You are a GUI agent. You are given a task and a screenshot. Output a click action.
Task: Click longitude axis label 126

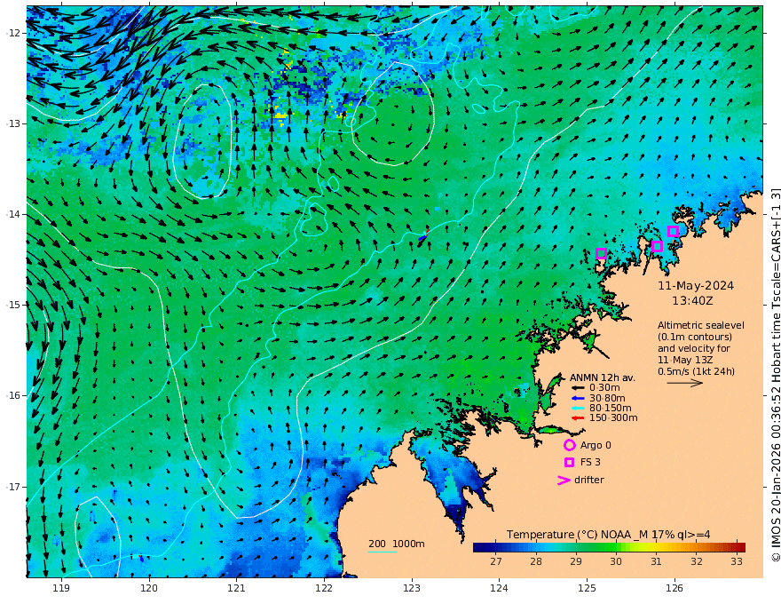pos(674,589)
